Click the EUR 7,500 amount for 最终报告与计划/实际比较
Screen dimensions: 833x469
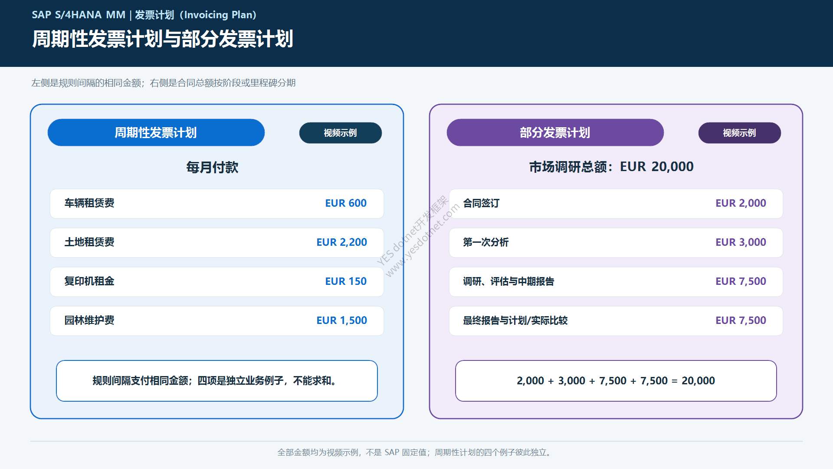click(741, 320)
